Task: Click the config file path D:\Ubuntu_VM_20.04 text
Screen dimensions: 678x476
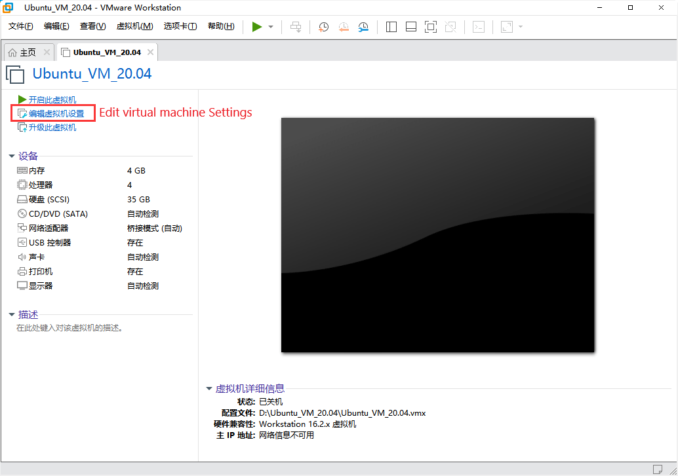Action: pyautogui.click(x=342, y=413)
